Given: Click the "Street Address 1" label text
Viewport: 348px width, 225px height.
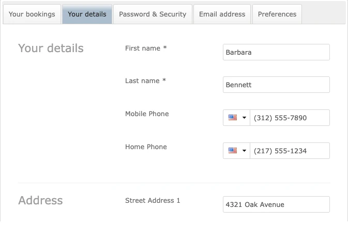Looking at the screenshot, I should [x=153, y=201].
